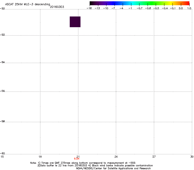The width and height of the screenshot is (194, 170).
Task: Click the longitude label 18
Action: click(x=40, y=157)
